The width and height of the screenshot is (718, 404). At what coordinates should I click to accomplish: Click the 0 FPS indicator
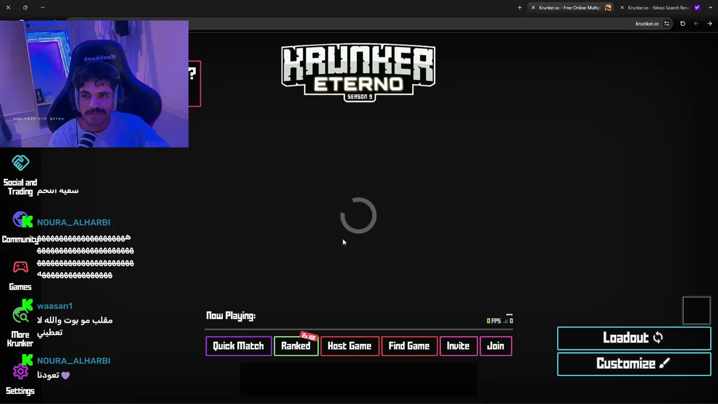(x=494, y=321)
